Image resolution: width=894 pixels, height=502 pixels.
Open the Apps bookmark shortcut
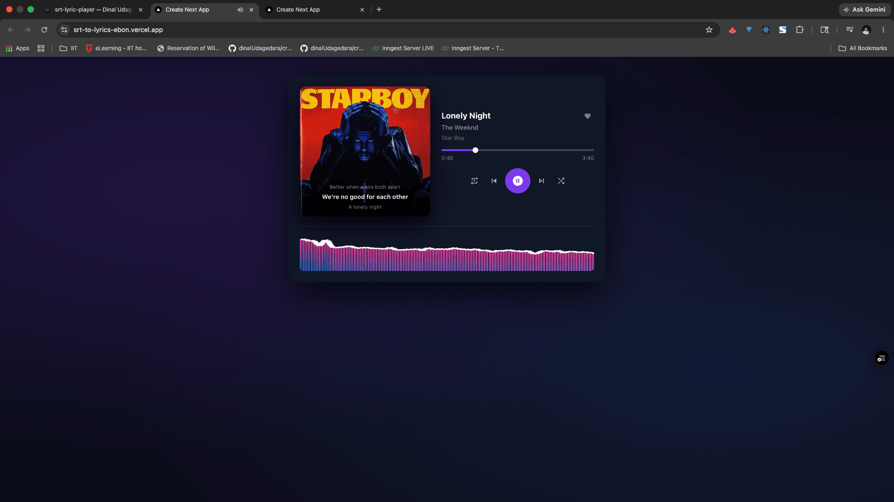[x=18, y=48]
